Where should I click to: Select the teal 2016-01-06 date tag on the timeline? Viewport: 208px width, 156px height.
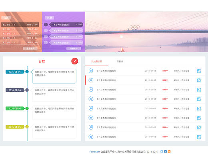coord(15,72)
